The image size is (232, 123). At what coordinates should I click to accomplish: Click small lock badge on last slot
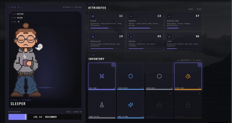[199, 94]
